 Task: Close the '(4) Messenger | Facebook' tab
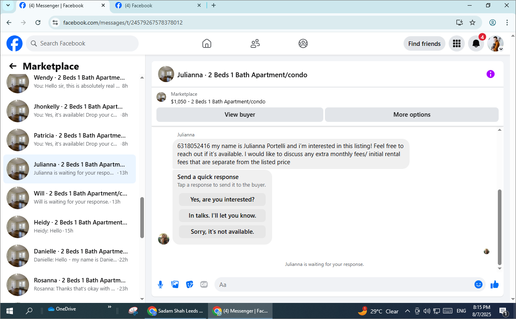click(x=104, y=6)
